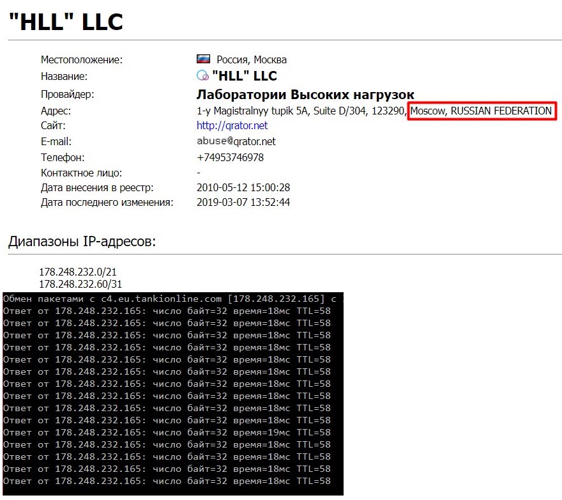Image resolution: width=562 pixels, height=500 pixels.
Task: Click the address text 1-y Magistralnyy tupik 5A
Action: pos(252,111)
